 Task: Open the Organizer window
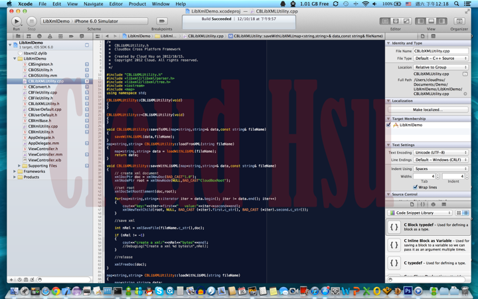point(459,21)
